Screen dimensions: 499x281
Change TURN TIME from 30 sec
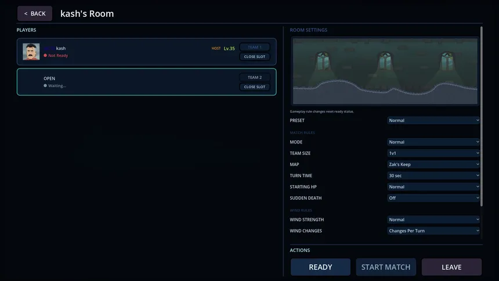tap(433, 175)
